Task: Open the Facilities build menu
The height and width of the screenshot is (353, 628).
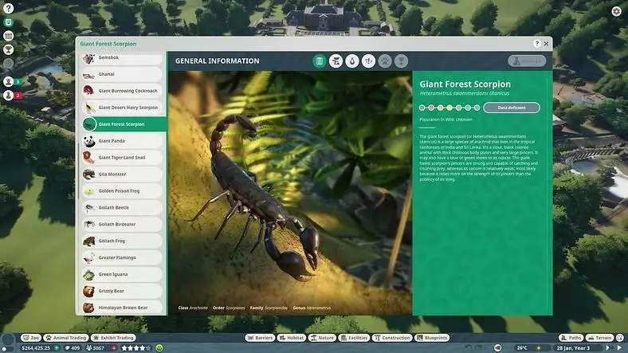Action: click(x=354, y=338)
